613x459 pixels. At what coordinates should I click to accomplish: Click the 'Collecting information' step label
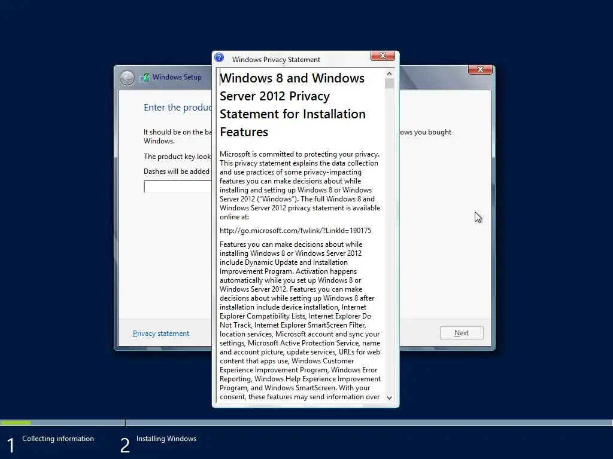point(58,439)
